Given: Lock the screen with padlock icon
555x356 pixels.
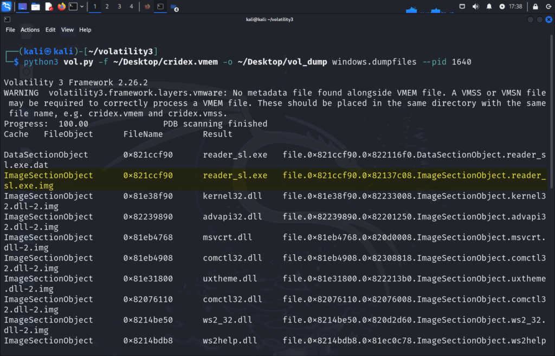Looking at the screenshot, I should [535, 7].
